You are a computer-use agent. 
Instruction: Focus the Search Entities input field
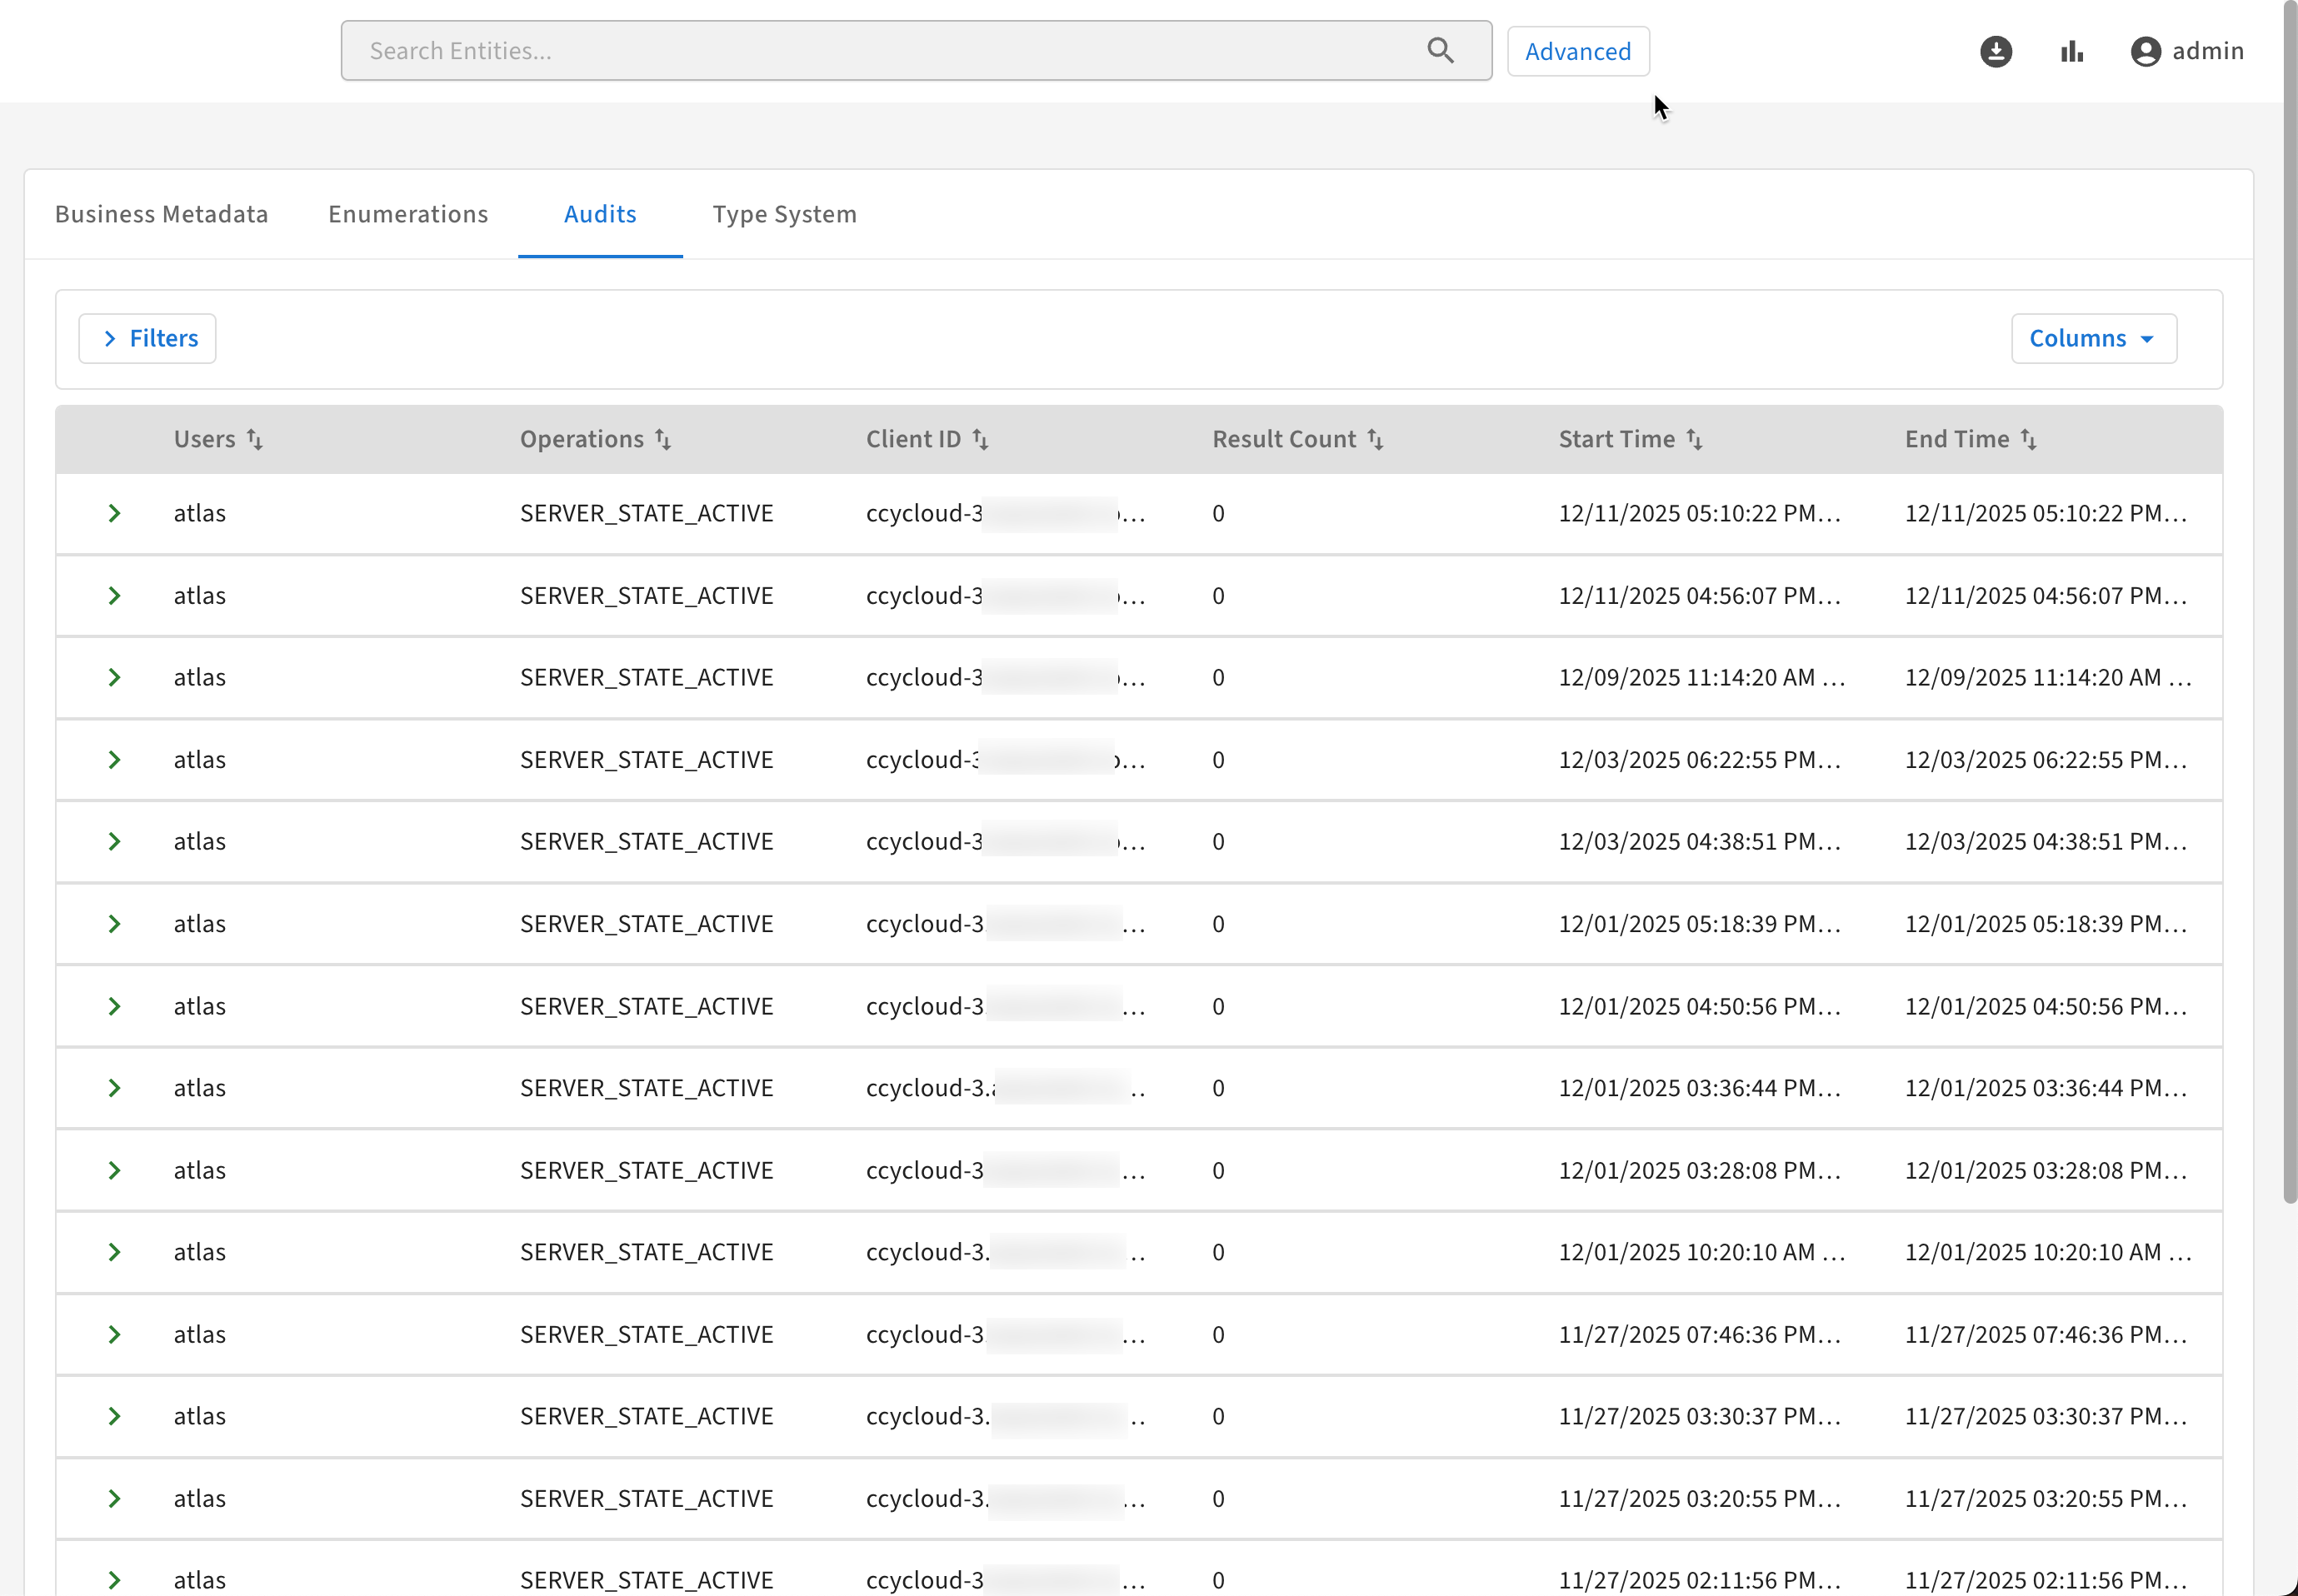880,51
